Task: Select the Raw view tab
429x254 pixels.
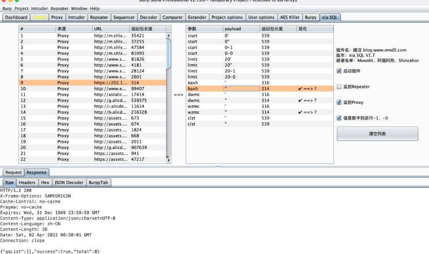Action: 9,182
